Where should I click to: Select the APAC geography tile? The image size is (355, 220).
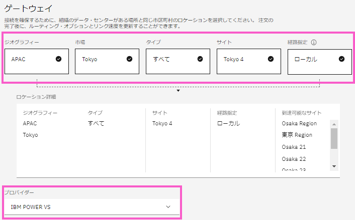click(36, 61)
